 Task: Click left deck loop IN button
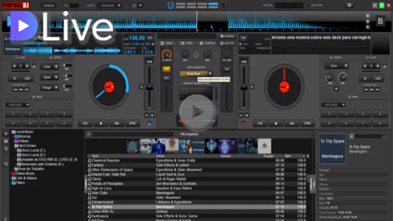pos(14,79)
